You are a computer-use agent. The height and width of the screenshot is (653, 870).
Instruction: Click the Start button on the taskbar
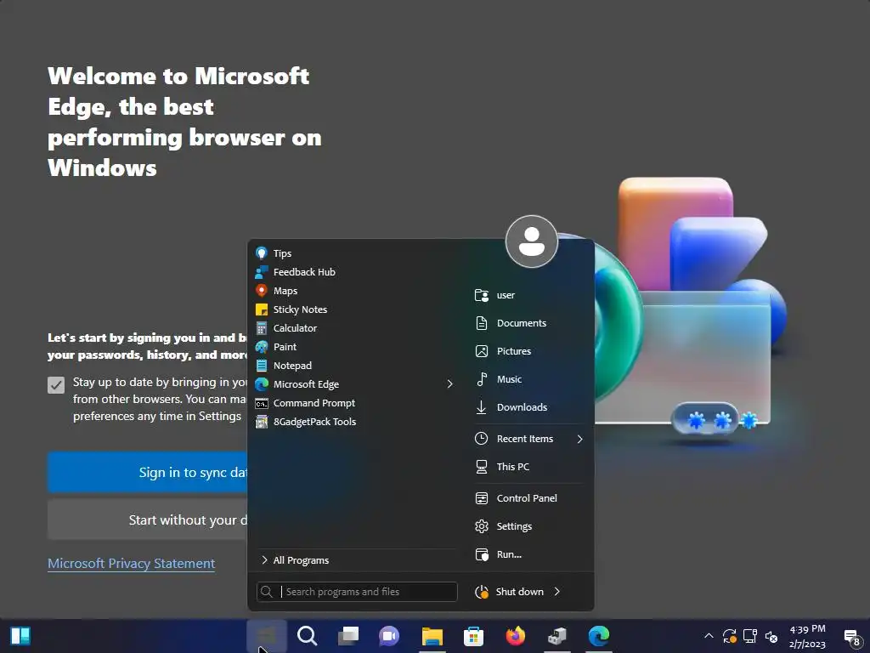267,636
